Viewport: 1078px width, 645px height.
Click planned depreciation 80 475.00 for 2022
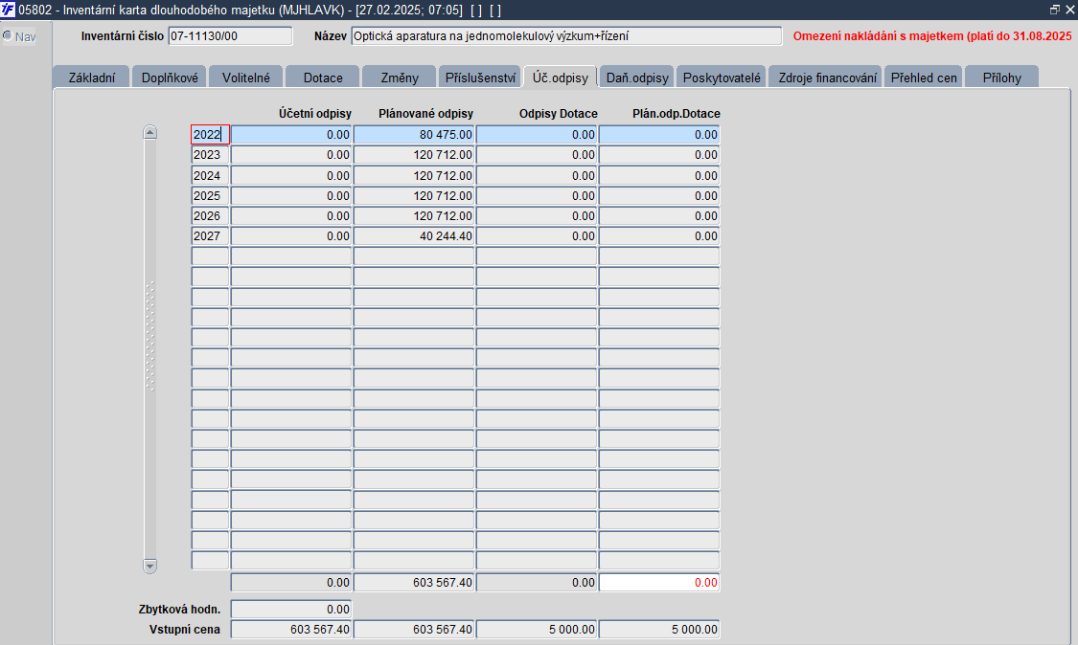414,135
